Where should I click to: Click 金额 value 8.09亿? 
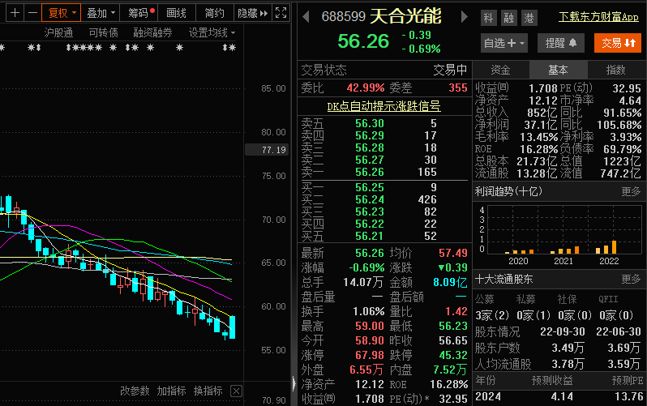click(450, 282)
